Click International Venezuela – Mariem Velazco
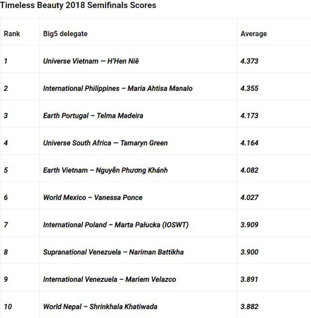Image resolution: width=311 pixels, height=318 pixels. [109, 279]
